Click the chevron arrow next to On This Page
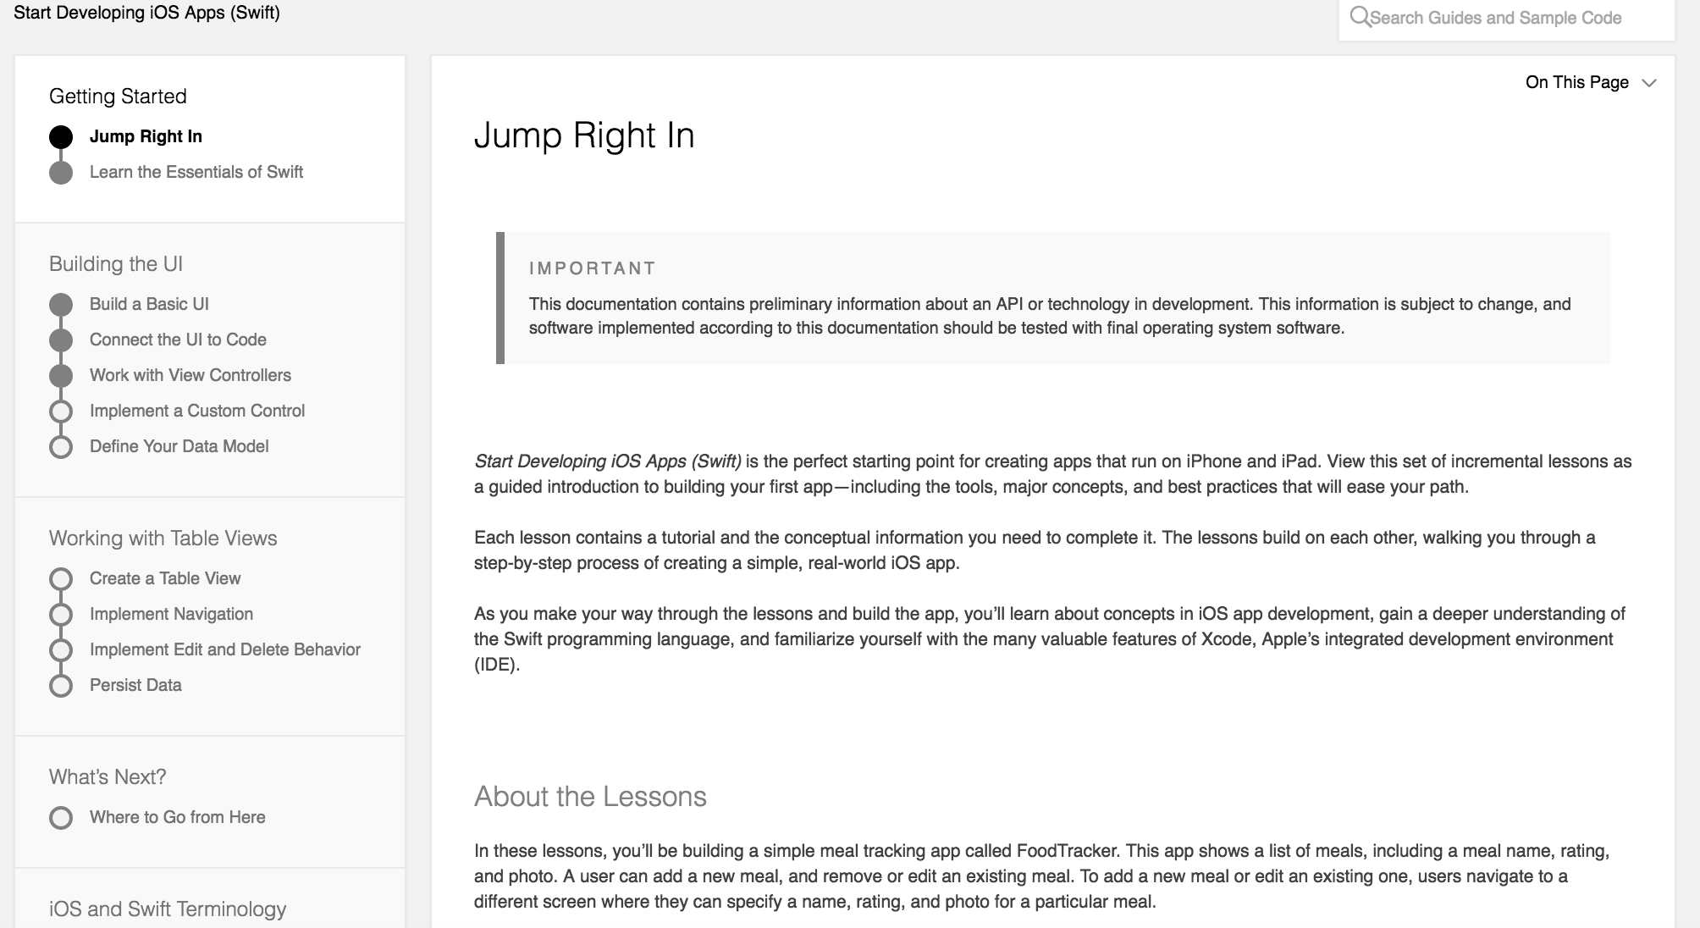Viewport: 1700px width, 928px height. [1648, 83]
